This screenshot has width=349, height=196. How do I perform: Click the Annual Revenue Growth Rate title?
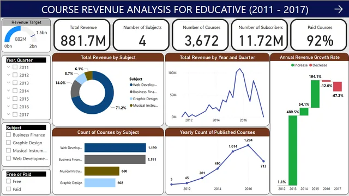309,57
